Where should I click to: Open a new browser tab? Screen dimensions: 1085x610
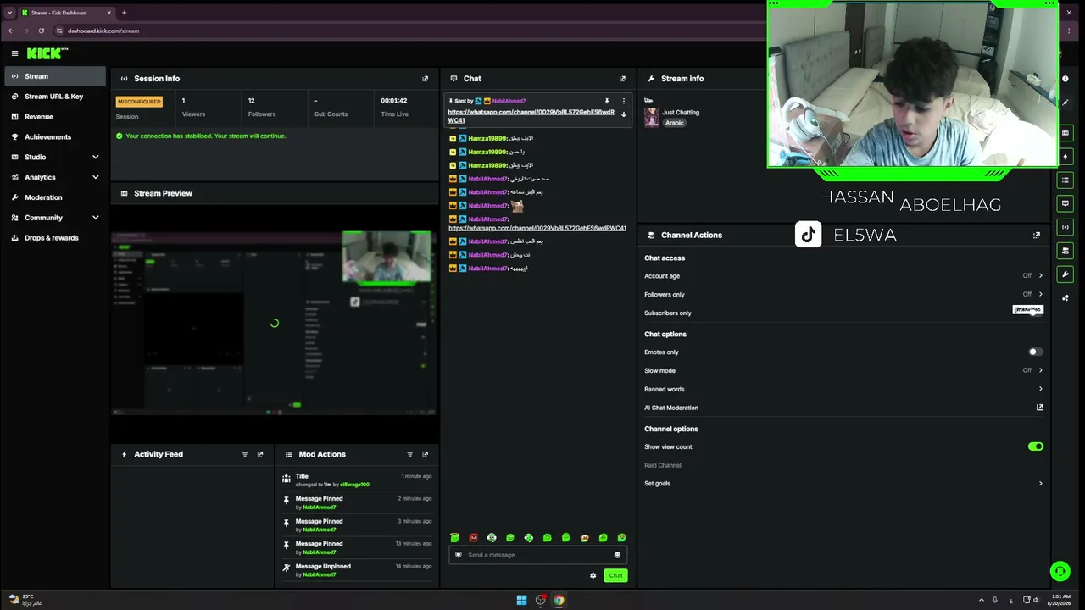[x=124, y=13]
